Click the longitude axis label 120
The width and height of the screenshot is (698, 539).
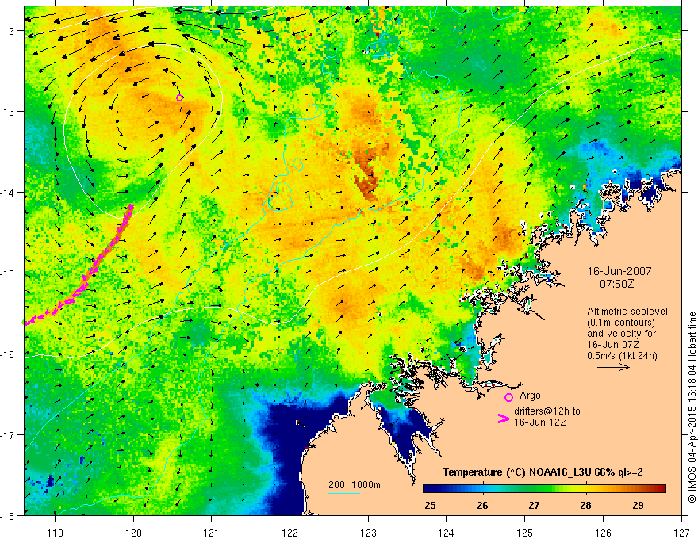[x=133, y=533]
